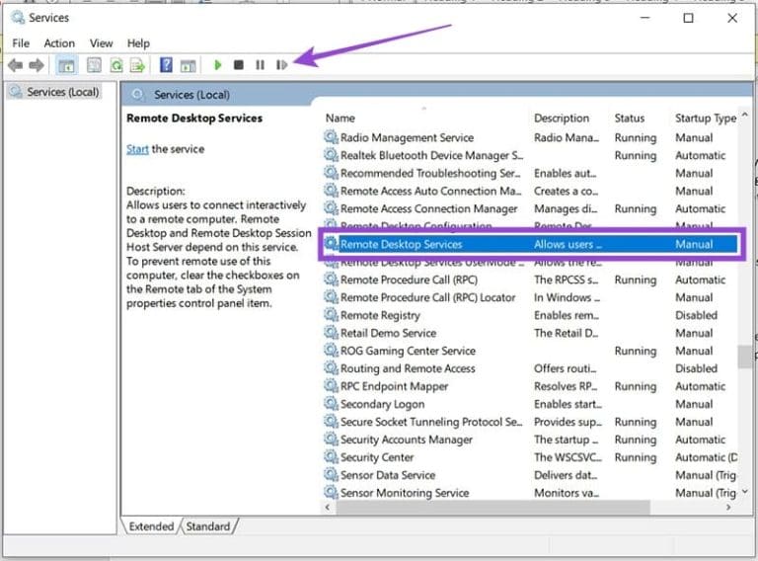758x561 pixels.
Task: Click gear icon of Remote Access Connection Manager
Action: tap(331, 208)
